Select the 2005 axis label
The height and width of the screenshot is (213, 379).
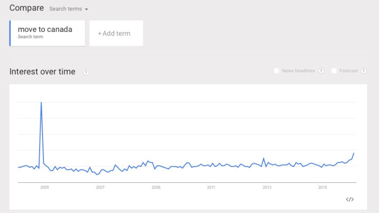[x=45, y=187]
